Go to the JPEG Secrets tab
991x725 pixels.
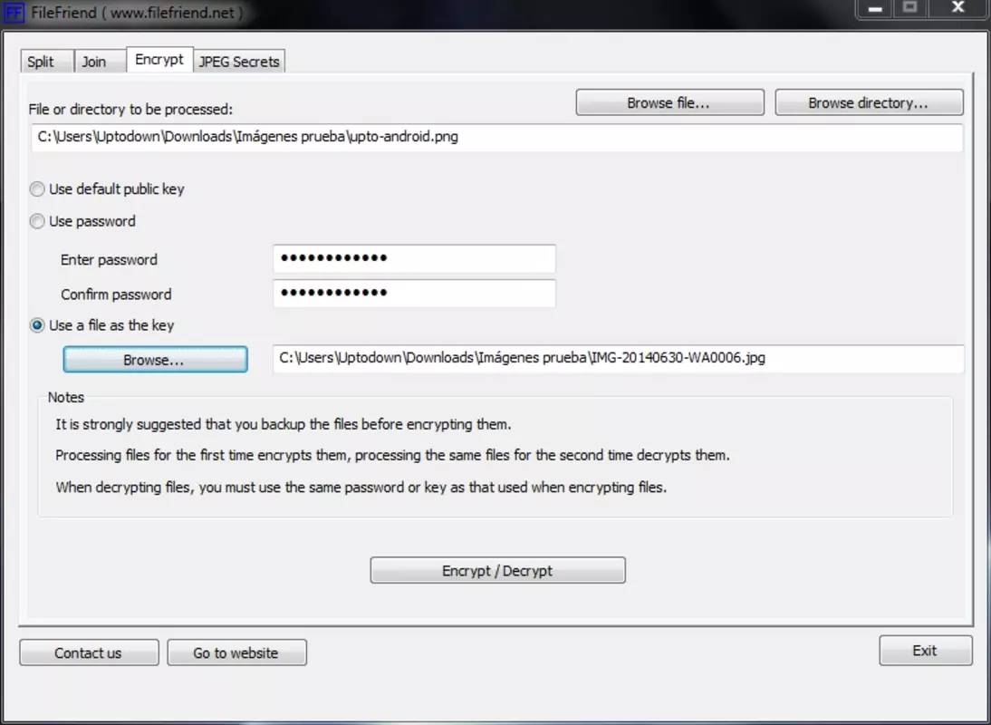tap(239, 62)
